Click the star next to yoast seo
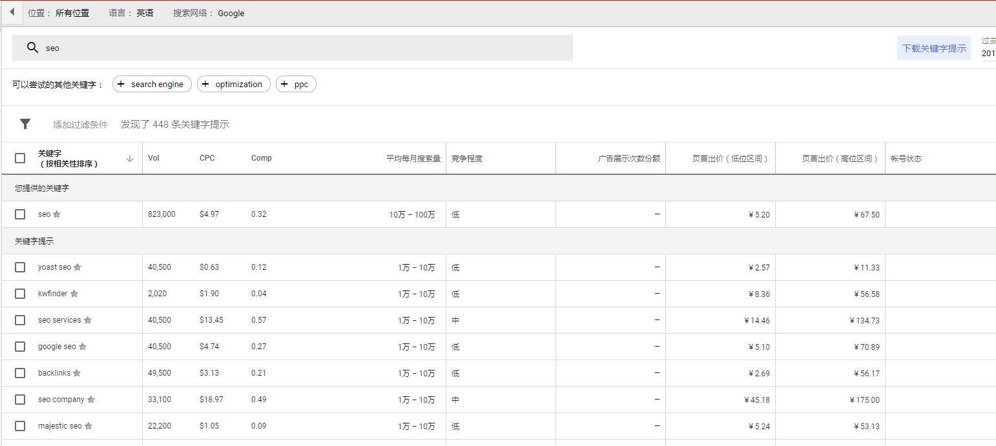 click(78, 267)
